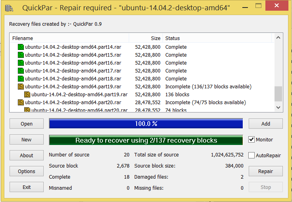Screen dimensions: 292x202
Task: Close the QuickPar window
Action: click(x=277, y=6)
